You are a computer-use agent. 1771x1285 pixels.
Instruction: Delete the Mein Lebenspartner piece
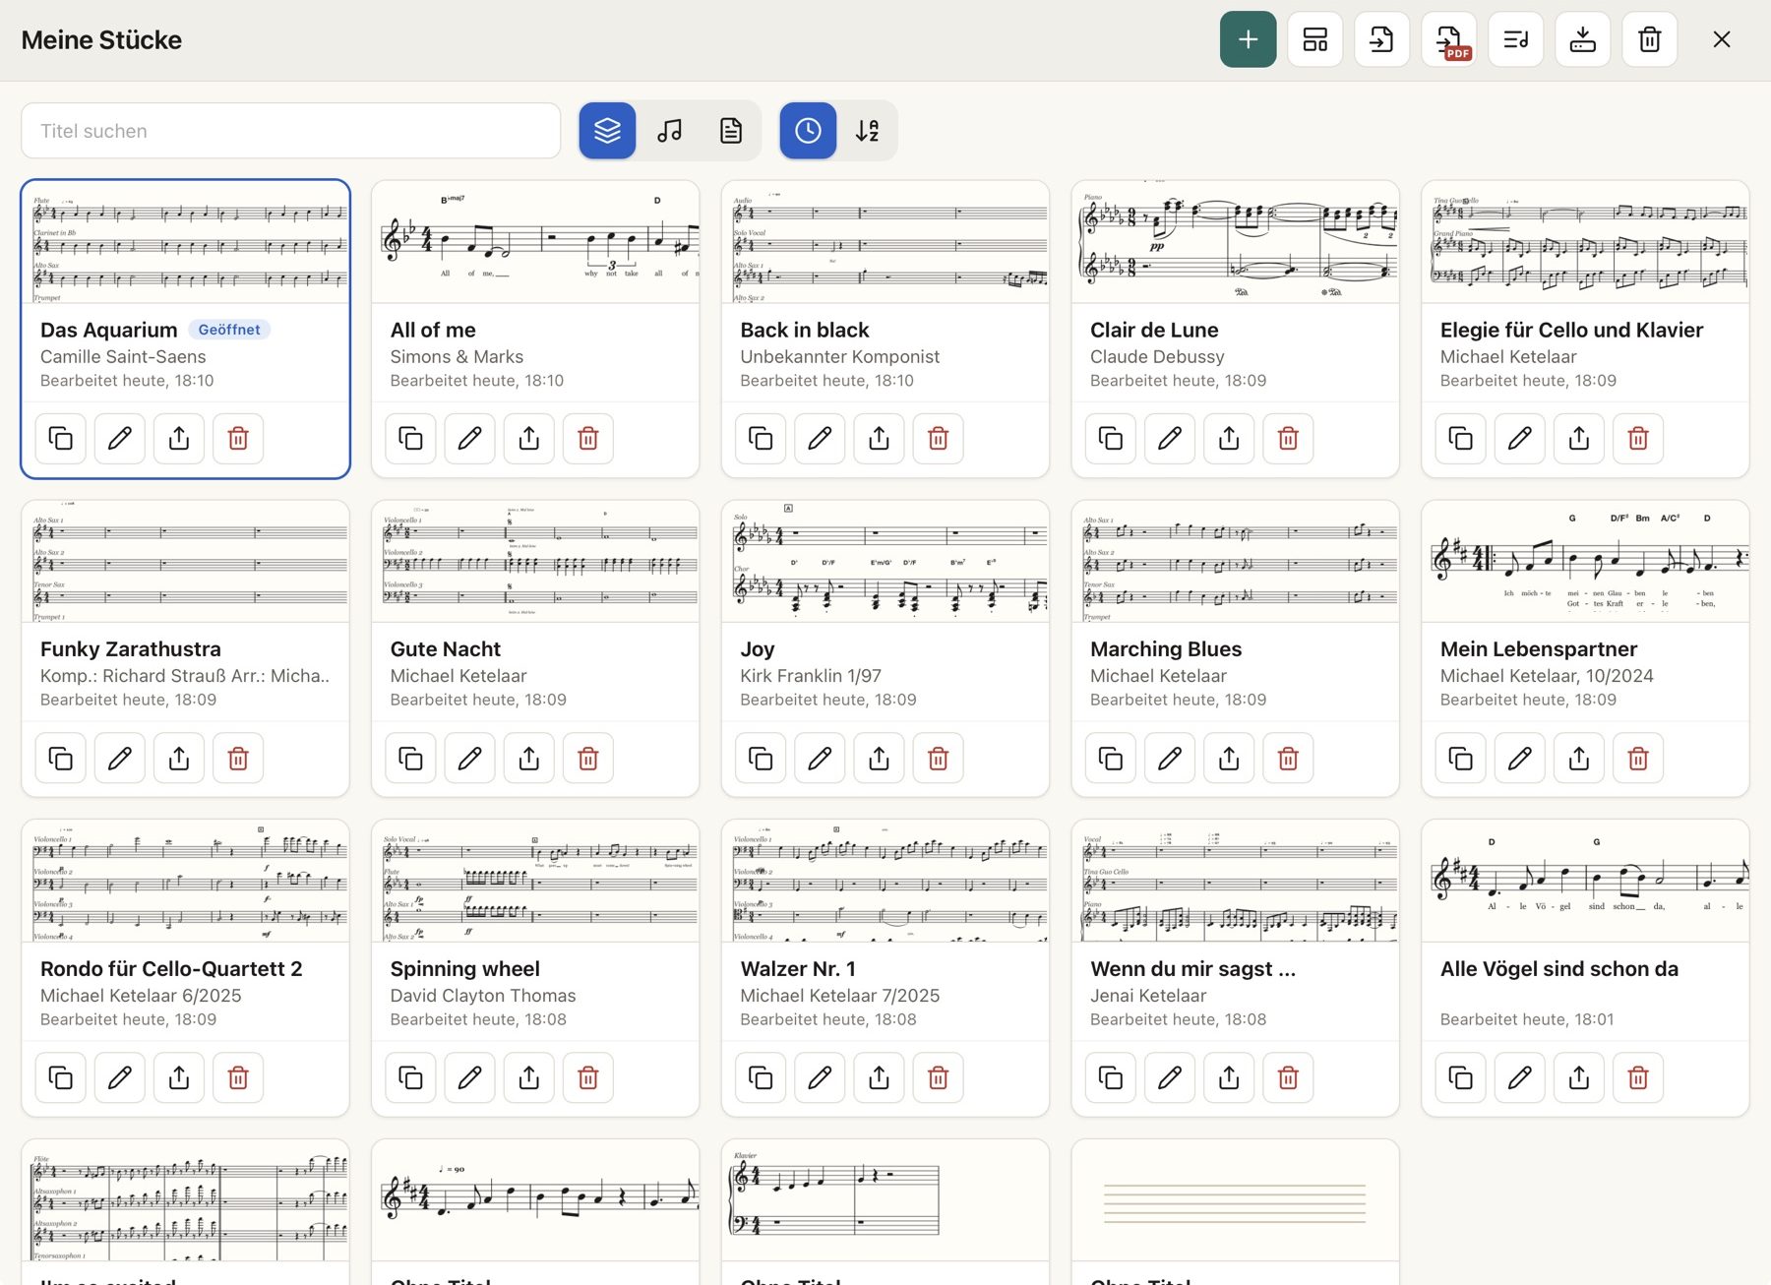coord(1637,758)
